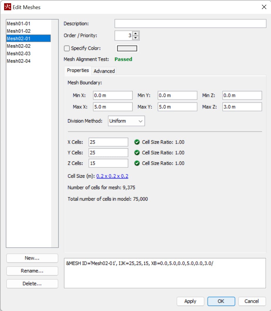Click the PyroSim app icon in title bar
Screen dimensions: 271x311
click(x=7, y=7)
